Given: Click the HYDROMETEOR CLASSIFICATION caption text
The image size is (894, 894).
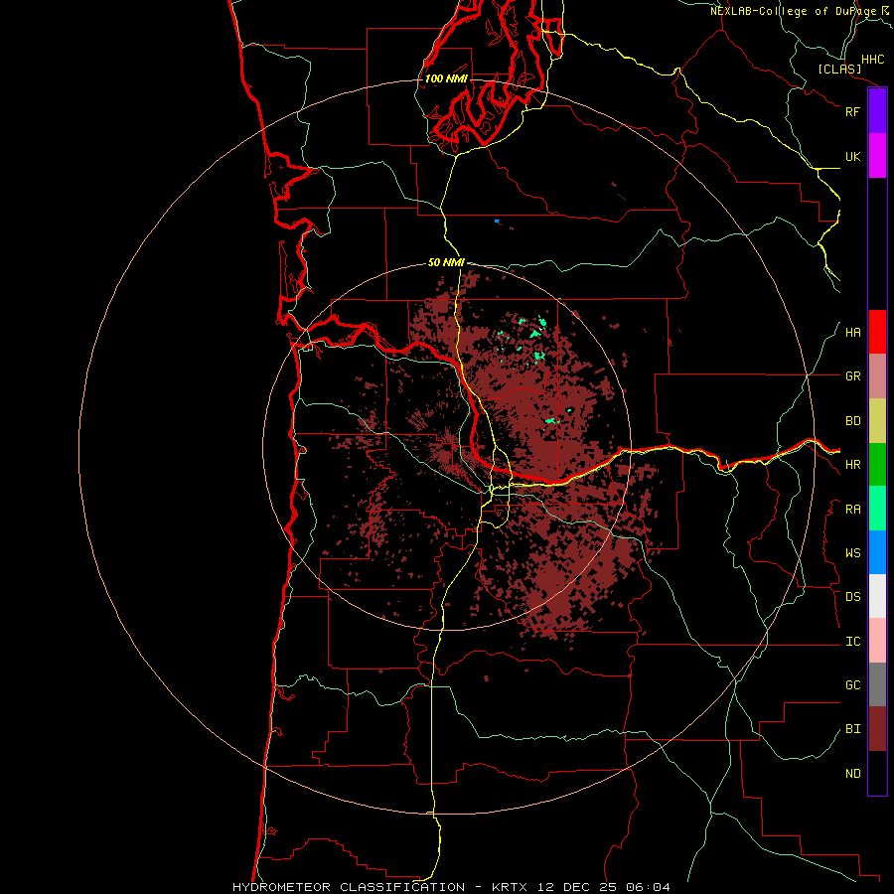Looking at the screenshot, I should [349, 887].
